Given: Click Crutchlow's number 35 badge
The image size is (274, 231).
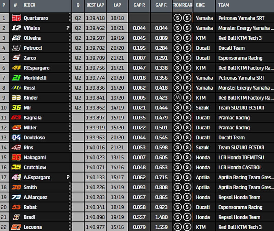Looking at the screenshot, I should click(16, 167).
